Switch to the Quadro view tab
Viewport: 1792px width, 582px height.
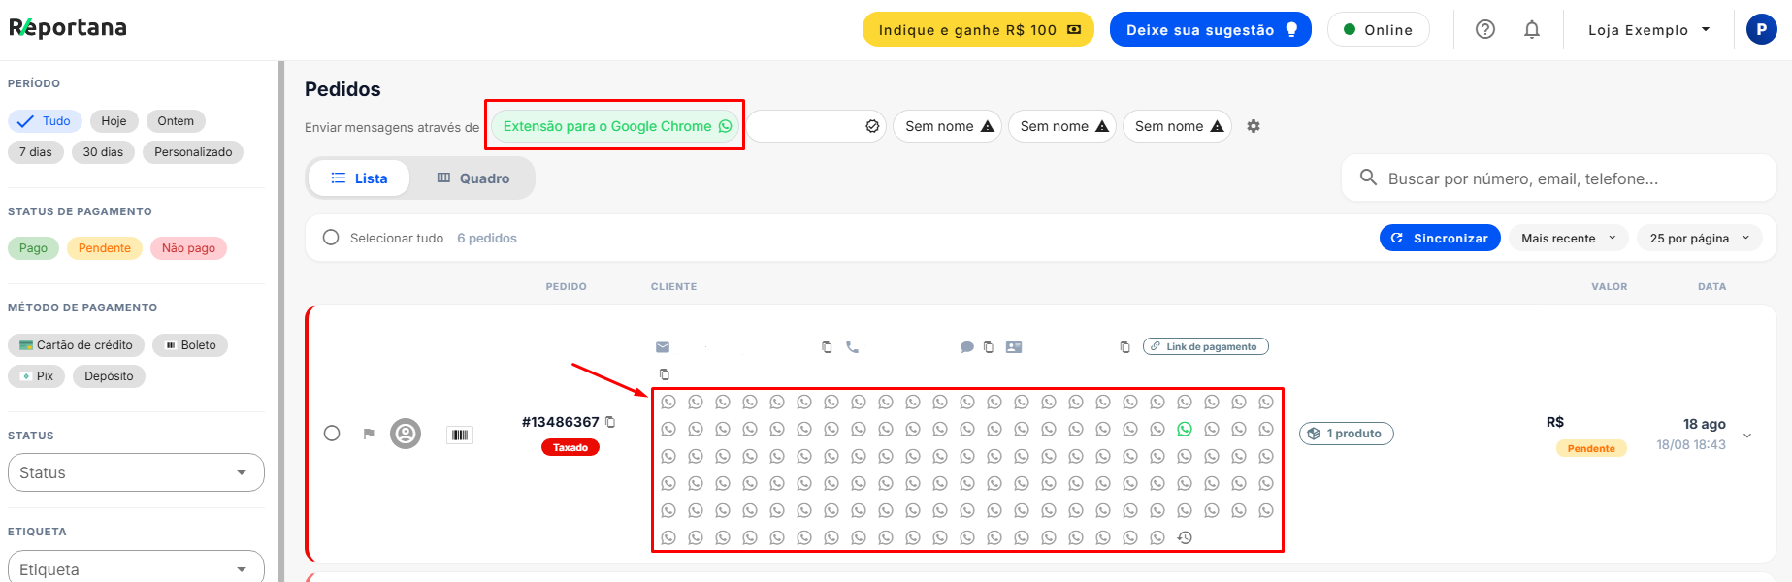coord(473,178)
